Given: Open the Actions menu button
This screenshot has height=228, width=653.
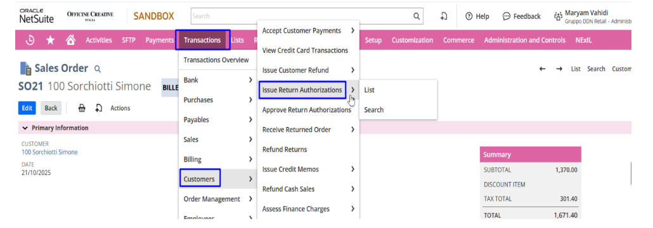Looking at the screenshot, I should [x=120, y=108].
